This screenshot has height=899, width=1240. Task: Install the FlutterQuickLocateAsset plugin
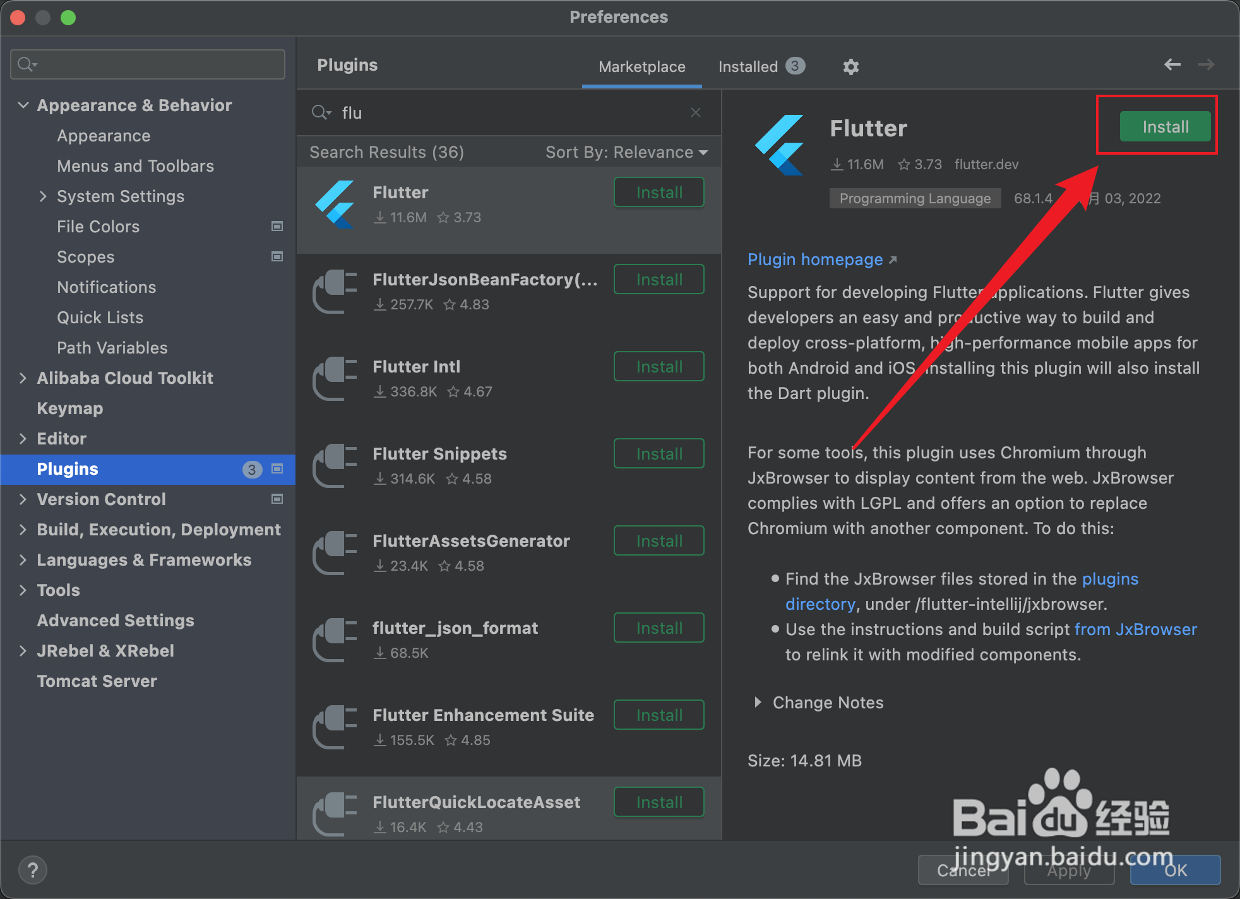[x=659, y=802]
